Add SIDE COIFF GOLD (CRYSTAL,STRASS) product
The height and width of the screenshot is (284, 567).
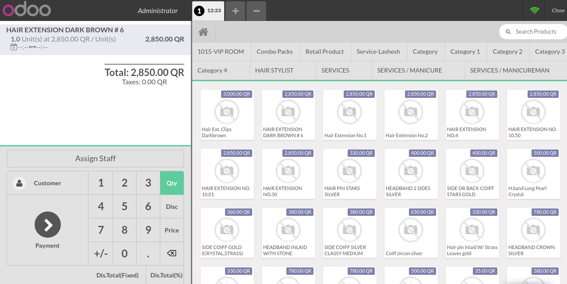[x=227, y=233]
